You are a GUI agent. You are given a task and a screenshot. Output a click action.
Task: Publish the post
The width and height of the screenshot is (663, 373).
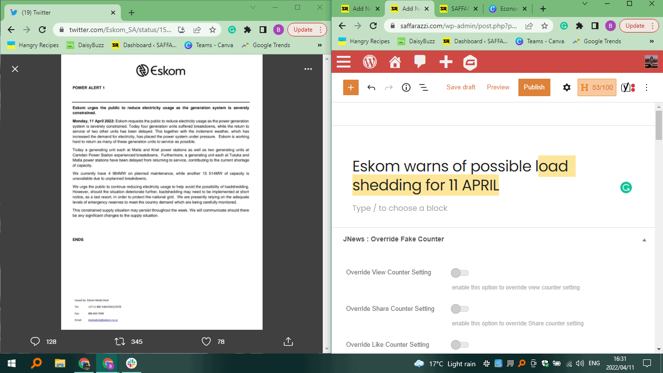534,87
